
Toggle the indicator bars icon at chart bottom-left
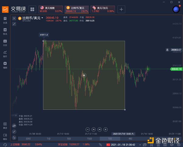tap(14, 125)
